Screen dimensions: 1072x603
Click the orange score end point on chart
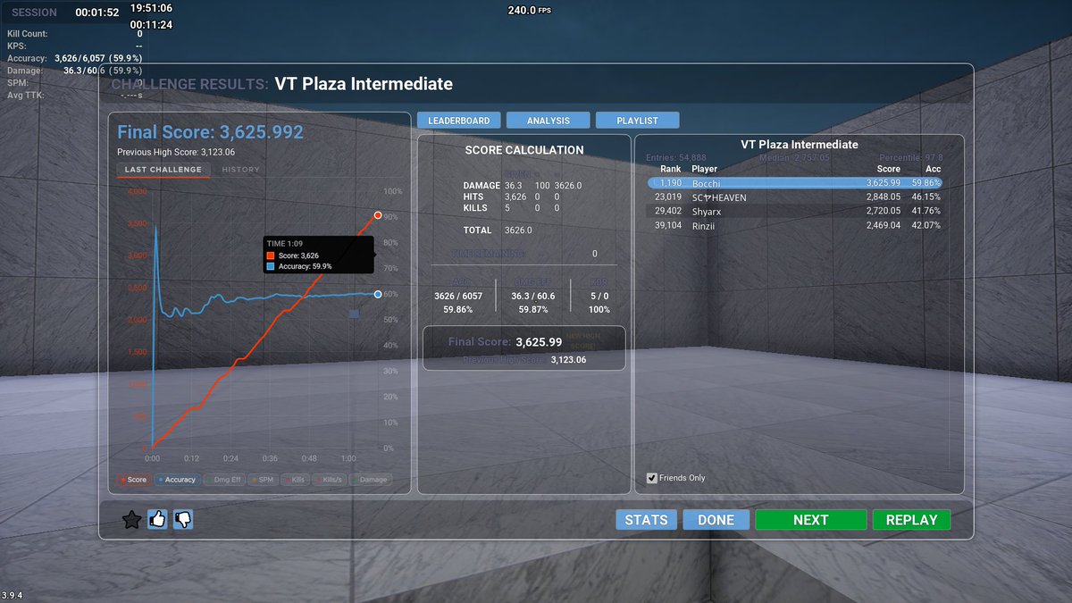coord(378,215)
